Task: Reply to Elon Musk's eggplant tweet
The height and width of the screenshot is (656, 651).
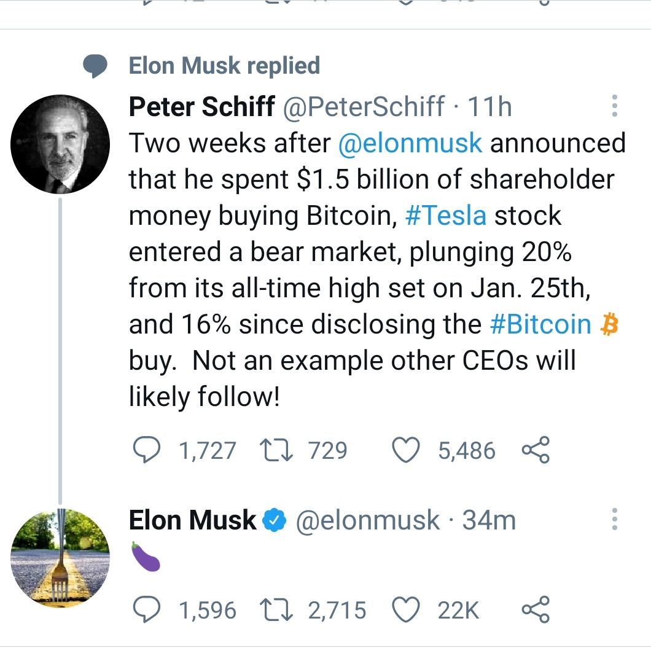Action: pyautogui.click(x=146, y=610)
